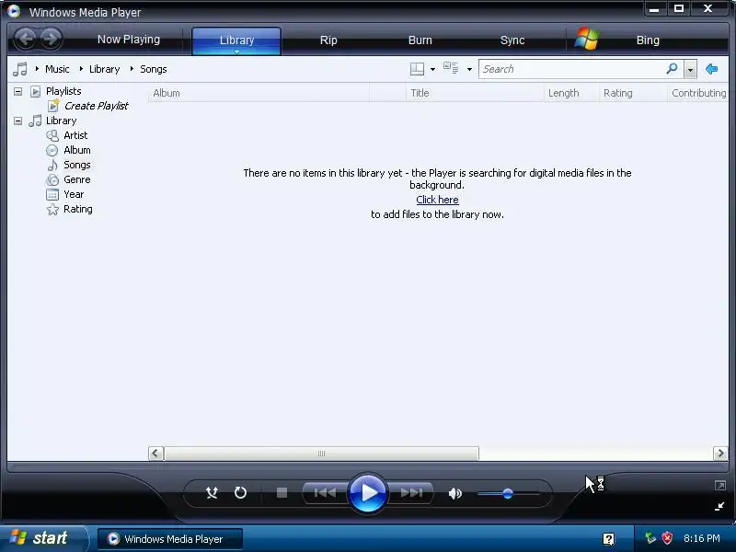
Task: Click the search magnifier icon
Action: [672, 69]
